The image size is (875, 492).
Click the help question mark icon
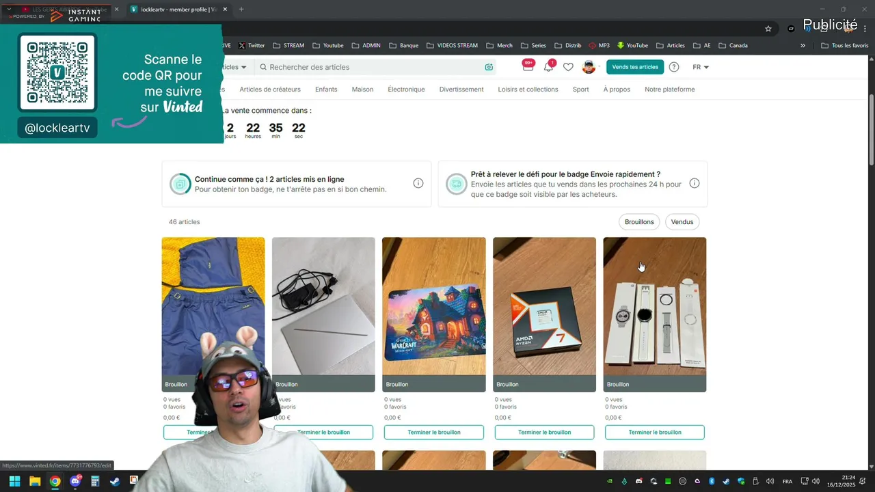coord(674,67)
